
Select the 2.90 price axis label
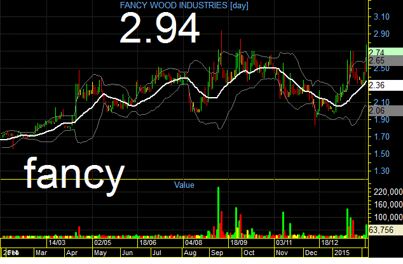[x=381, y=34]
